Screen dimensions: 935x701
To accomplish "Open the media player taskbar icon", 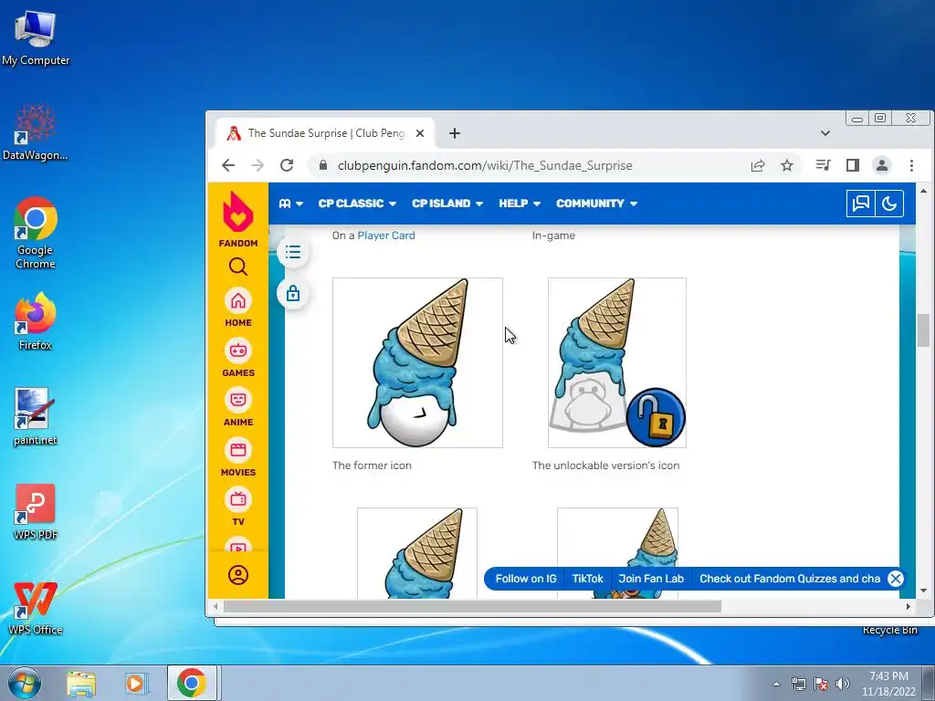I will coord(136,683).
